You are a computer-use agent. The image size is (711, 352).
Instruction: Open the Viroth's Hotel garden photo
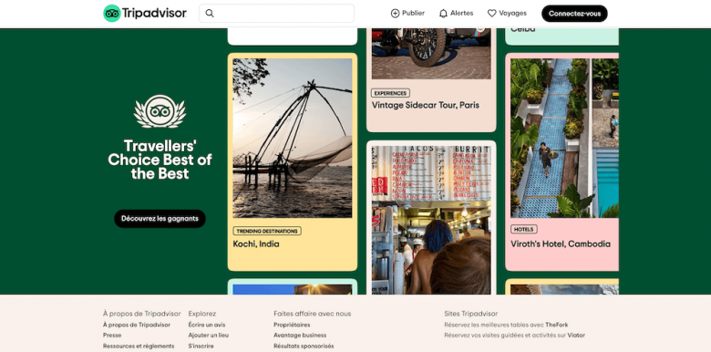click(x=564, y=138)
